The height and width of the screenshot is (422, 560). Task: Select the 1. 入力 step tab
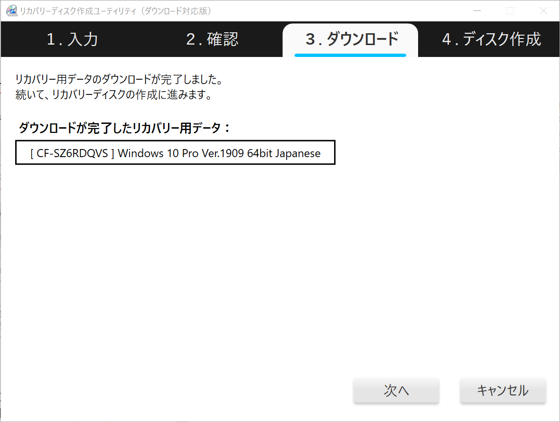click(73, 39)
